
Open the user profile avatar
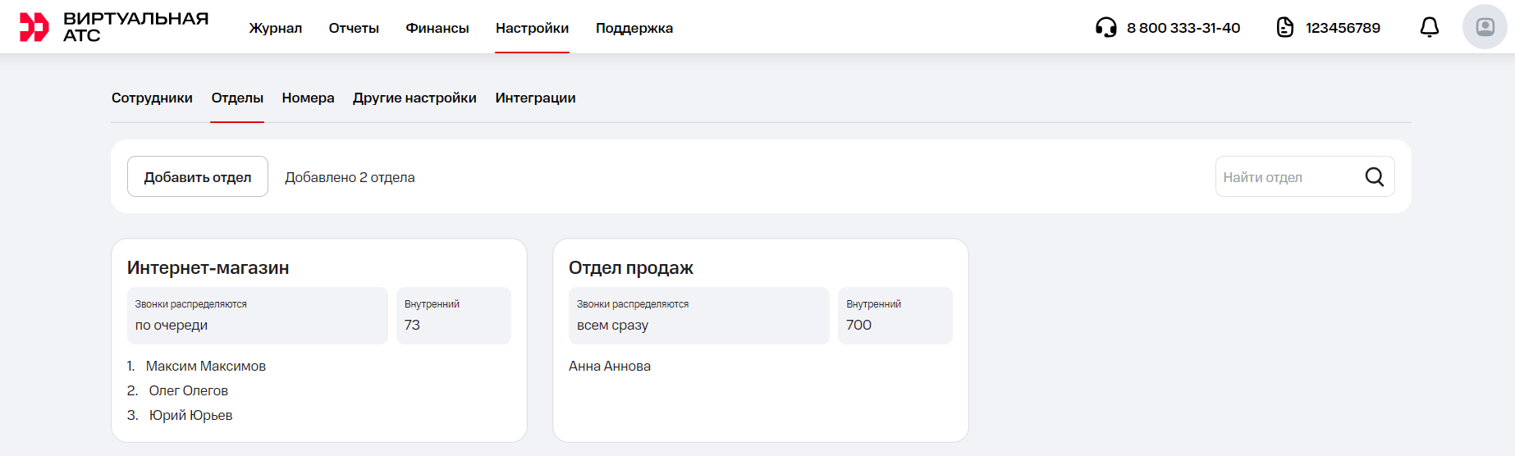tap(1484, 27)
